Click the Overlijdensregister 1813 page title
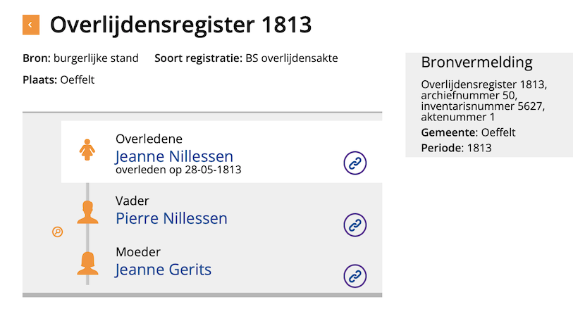 coord(180,25)
